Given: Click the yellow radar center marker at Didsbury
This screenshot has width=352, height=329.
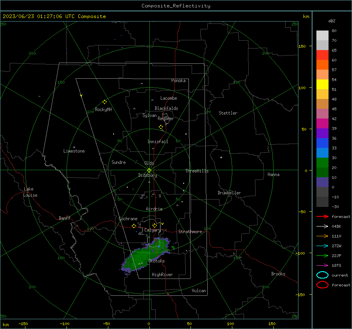Looking at the screenshot, I should tap(149, 171).
